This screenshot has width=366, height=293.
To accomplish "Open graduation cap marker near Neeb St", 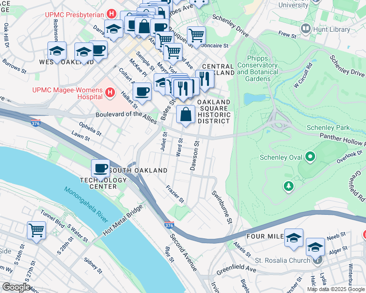I will pos(315,248).
